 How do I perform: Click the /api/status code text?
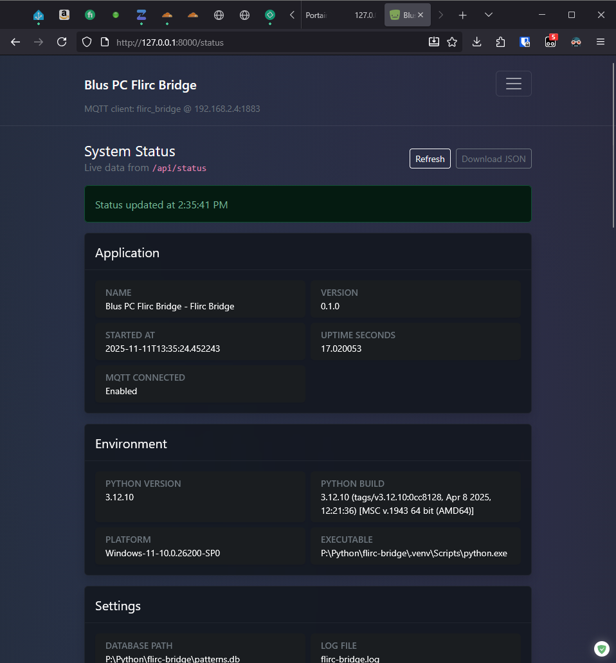179,168
